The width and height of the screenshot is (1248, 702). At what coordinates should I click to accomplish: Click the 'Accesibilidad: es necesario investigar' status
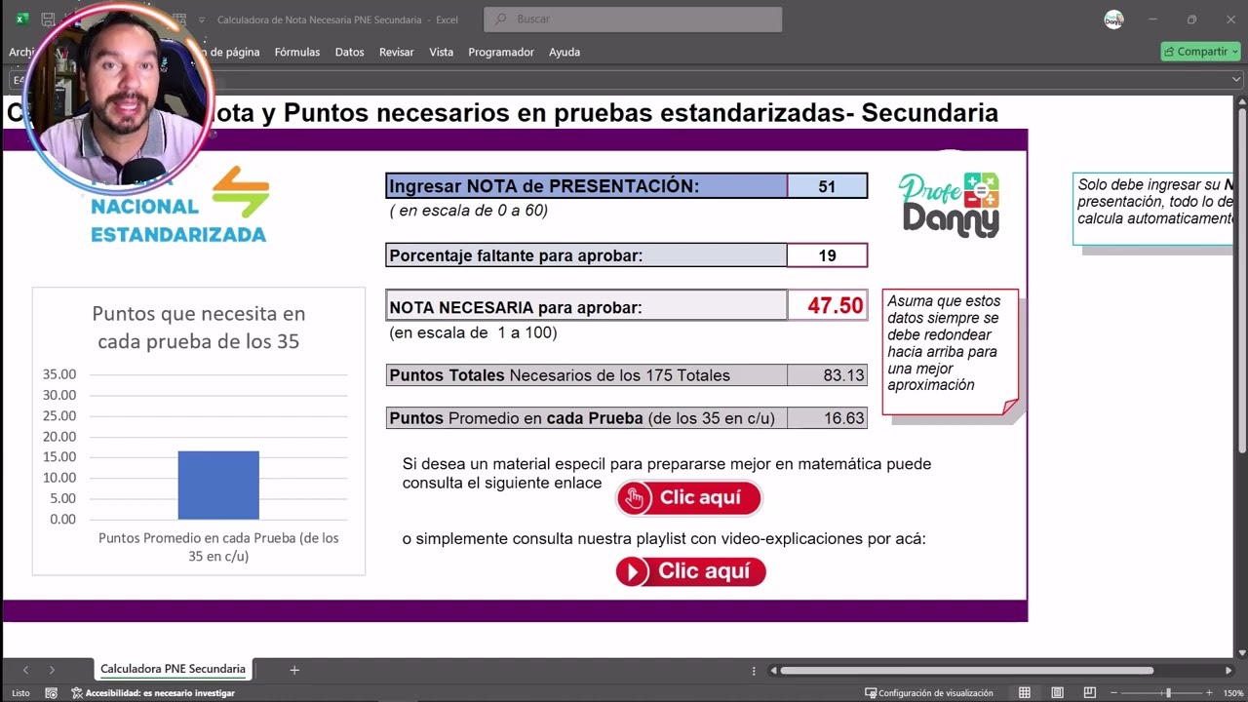[x=153, y=693]
